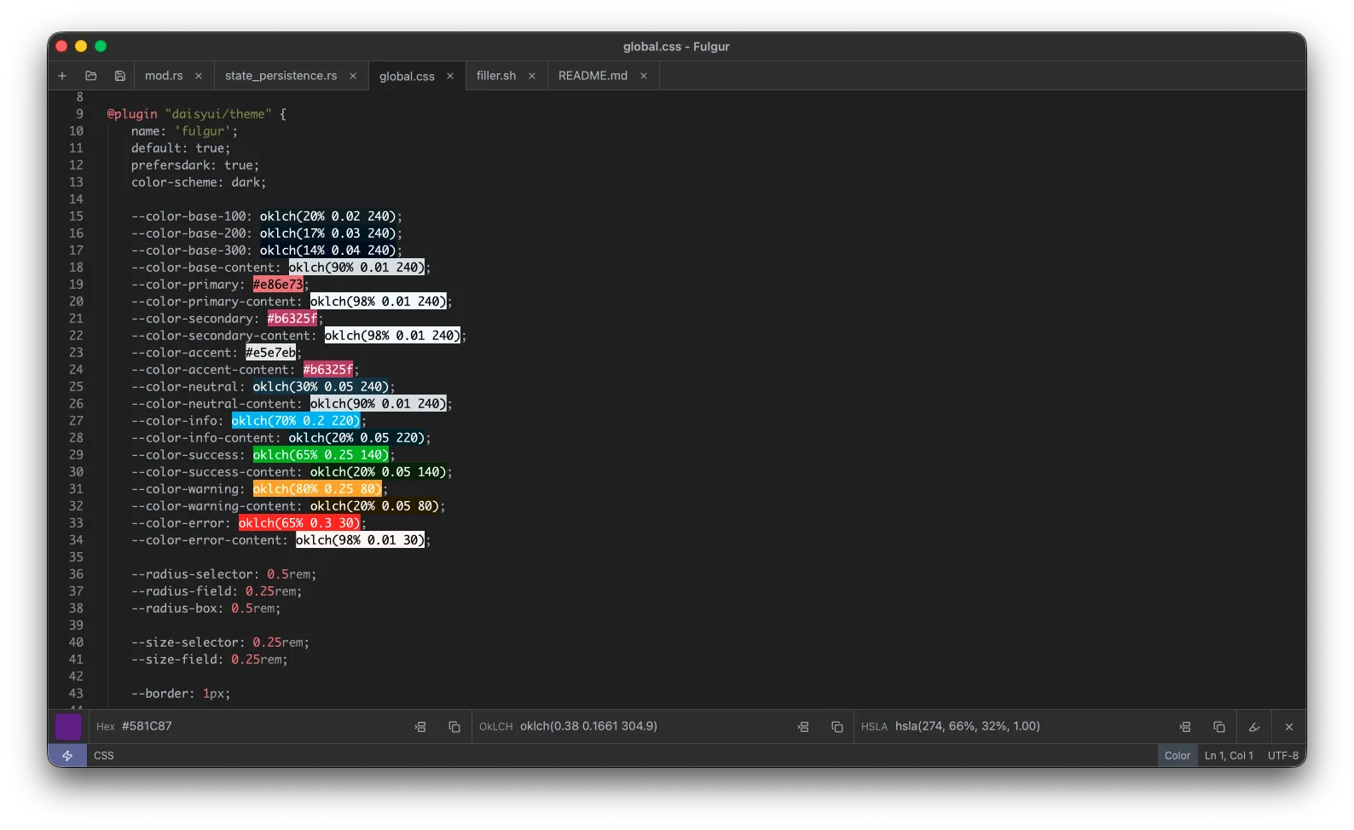Click the #e5e7eb accent color value
The image size is (1354, 830).
(x=271, y=353)
